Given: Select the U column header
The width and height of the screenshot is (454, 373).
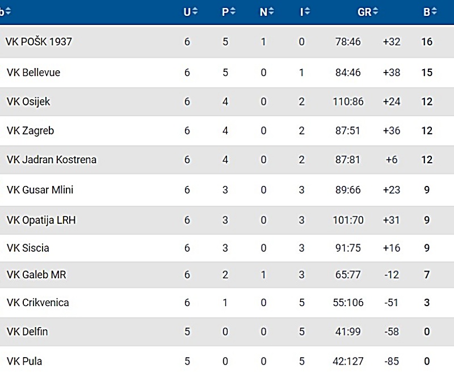Looking at the screenshot, I should point(187,12).
